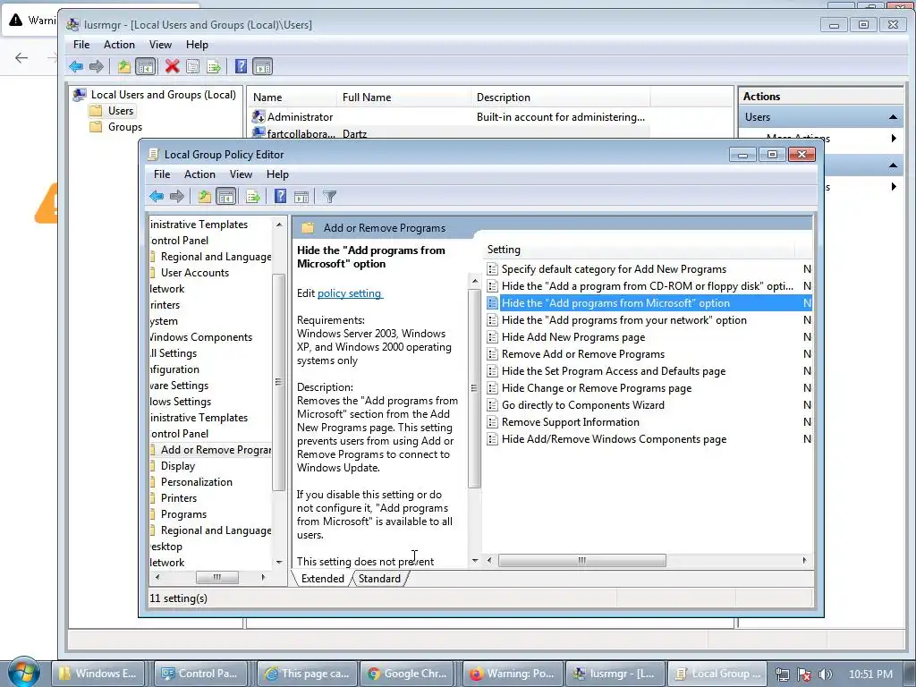The width and height of the screenshot is (916, 687).
Task: Click Properties icon in lusrmgr toolbar
Action: [x=192, y=66]
